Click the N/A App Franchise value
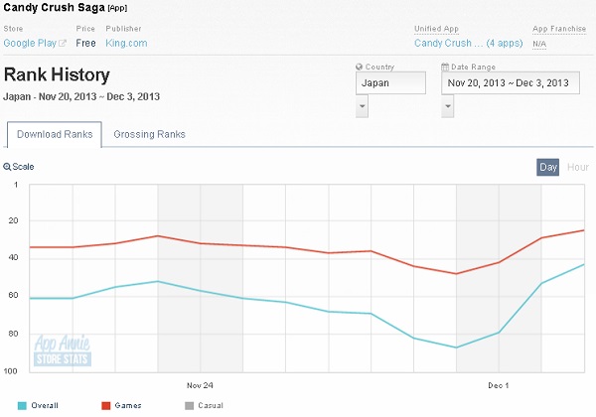The height and width of the screenshot is (417, 596). coord(539,44)
